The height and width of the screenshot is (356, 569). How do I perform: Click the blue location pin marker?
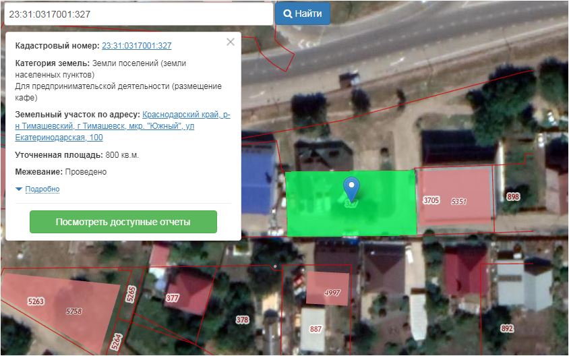click(x=351, y=187)
